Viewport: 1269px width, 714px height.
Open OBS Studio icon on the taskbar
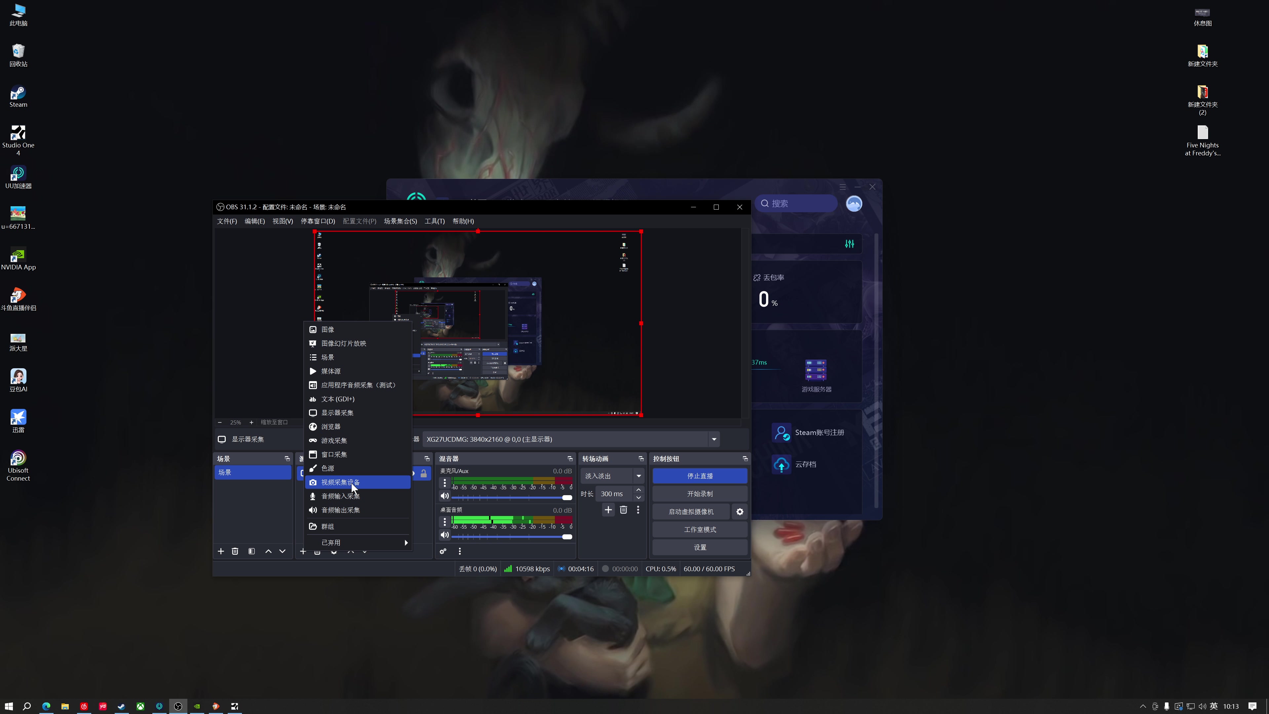pyautogui.click(x=178, y=706)
